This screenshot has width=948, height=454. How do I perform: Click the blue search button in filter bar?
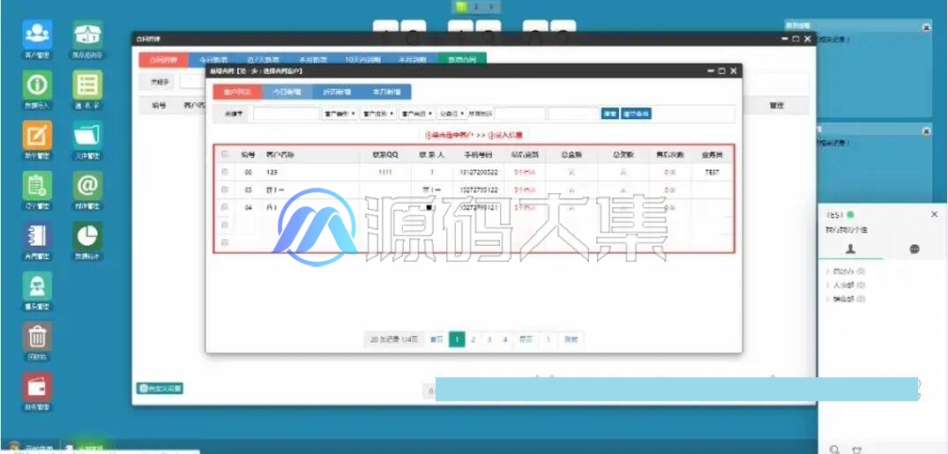pyautogui.click(x=609, y=114)
